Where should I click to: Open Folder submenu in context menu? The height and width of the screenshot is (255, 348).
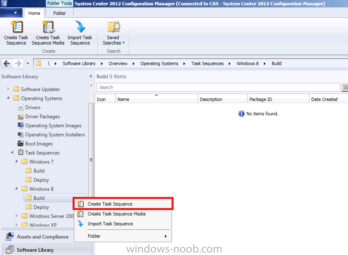(123, 236)
